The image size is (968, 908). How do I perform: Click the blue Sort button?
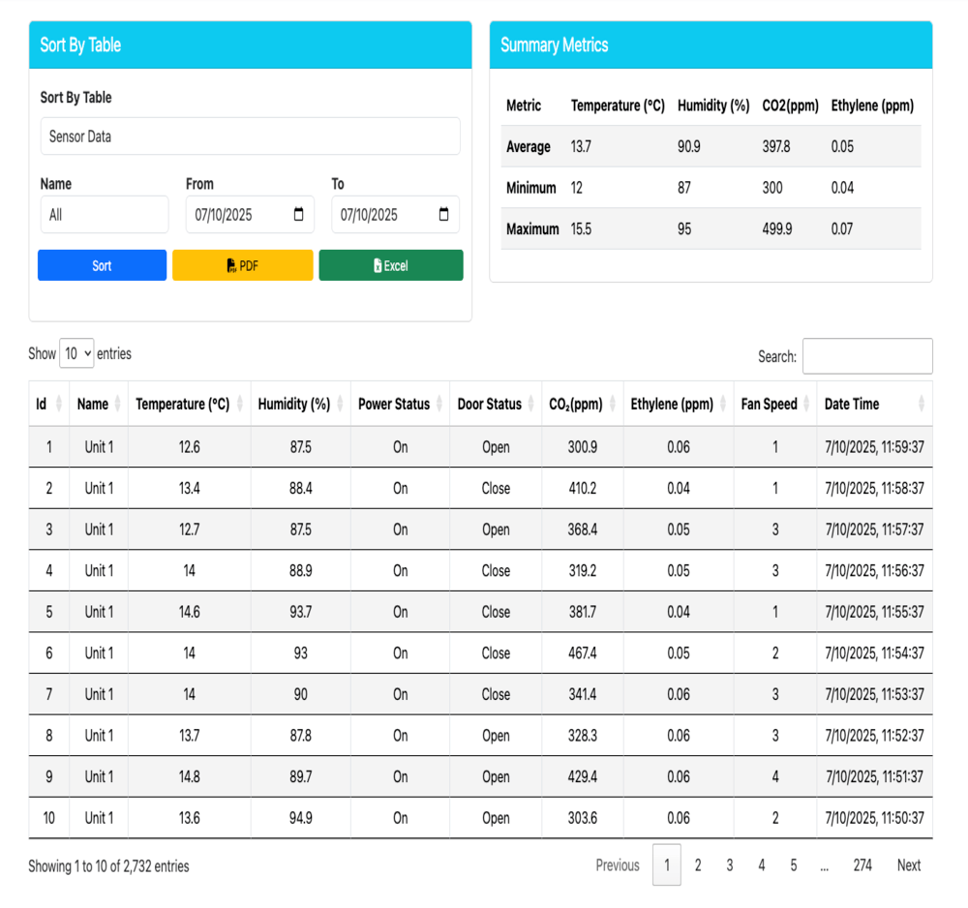point(102,265)
